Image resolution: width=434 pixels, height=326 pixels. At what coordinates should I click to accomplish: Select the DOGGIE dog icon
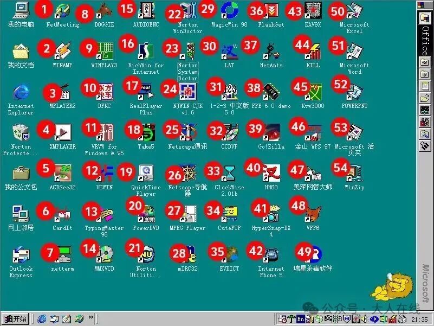(x=105, y=11)
